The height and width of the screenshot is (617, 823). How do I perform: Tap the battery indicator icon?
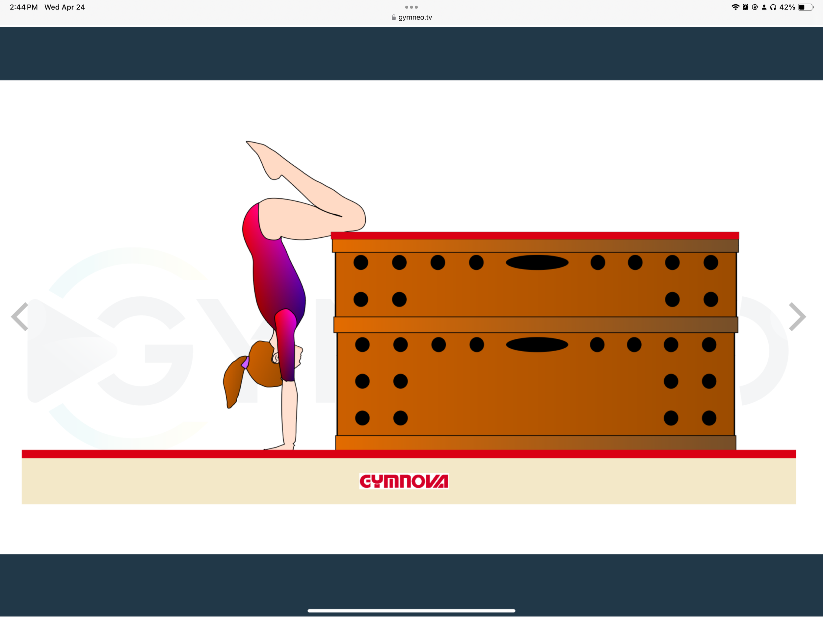(x=806, y=7)
